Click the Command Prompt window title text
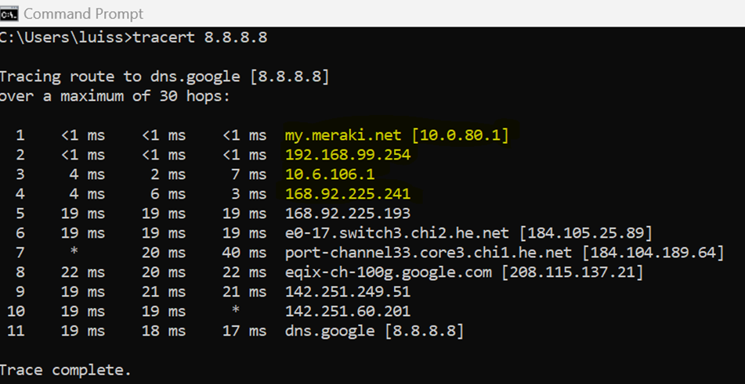The width and height of the screenshot is (745, 384). tap(84, 14)
